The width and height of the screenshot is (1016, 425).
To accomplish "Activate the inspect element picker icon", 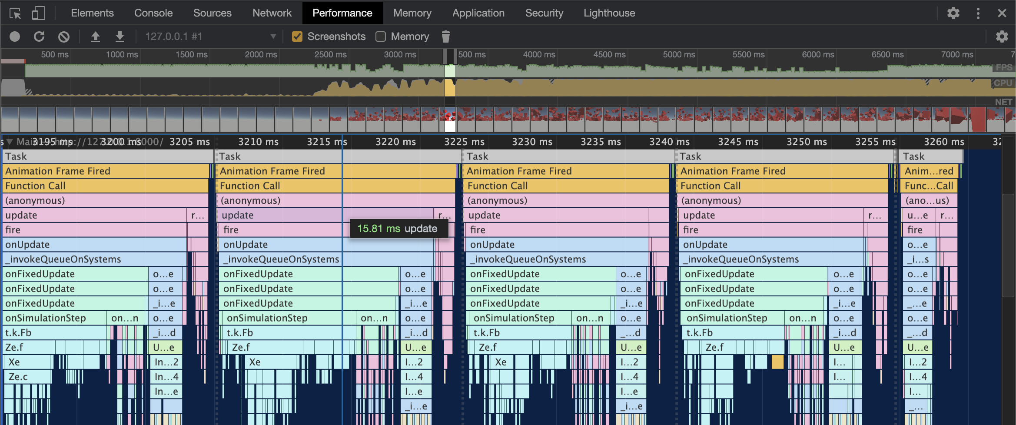I will click(x=15, y=13).
